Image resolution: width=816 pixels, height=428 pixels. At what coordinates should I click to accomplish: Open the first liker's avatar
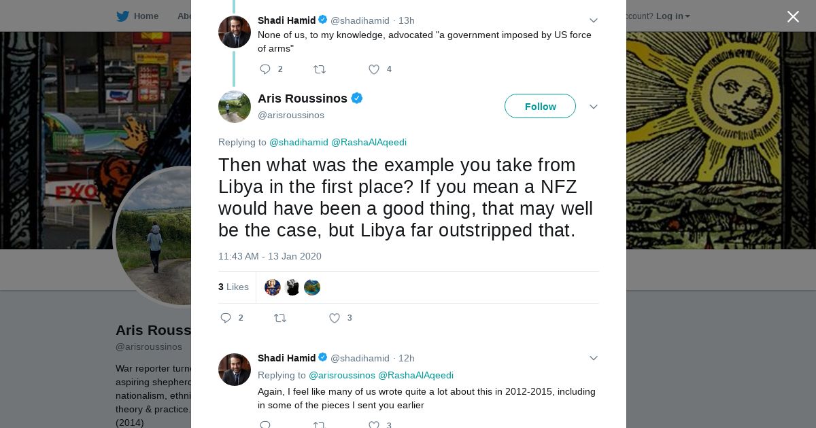273,287
